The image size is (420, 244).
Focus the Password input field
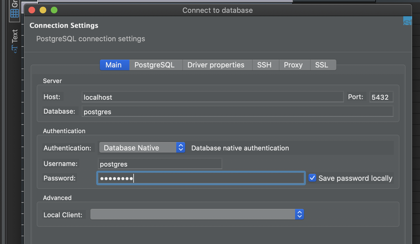(201, 178)
